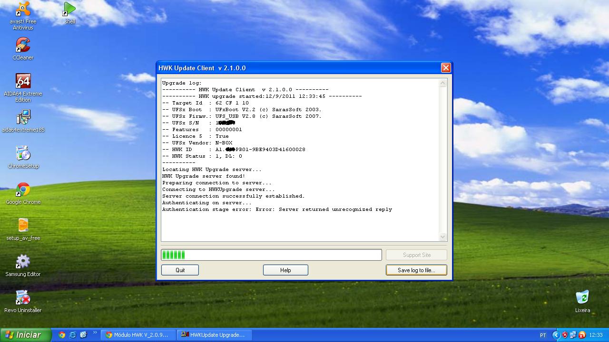Open AIDA64 Extreme Edition shortcut

pos(23,88)
